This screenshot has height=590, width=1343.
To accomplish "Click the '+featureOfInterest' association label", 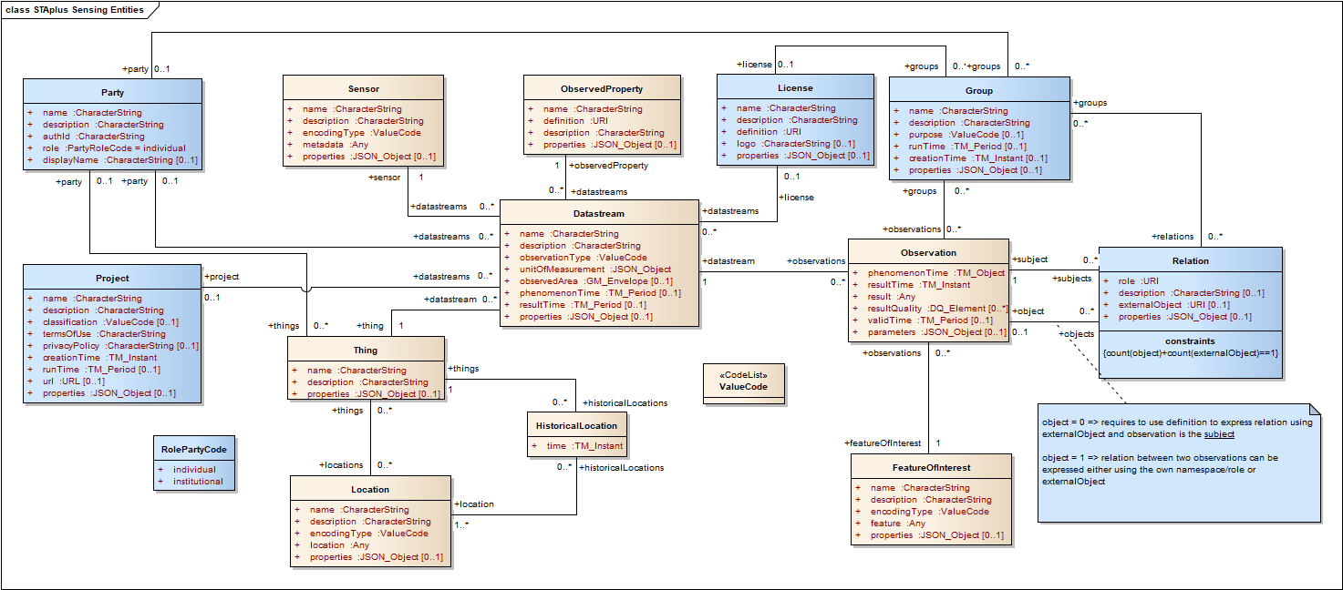I will pyautogui.click(x=883, y=443).
